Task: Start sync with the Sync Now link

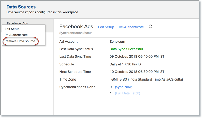Action: (124, 87)
